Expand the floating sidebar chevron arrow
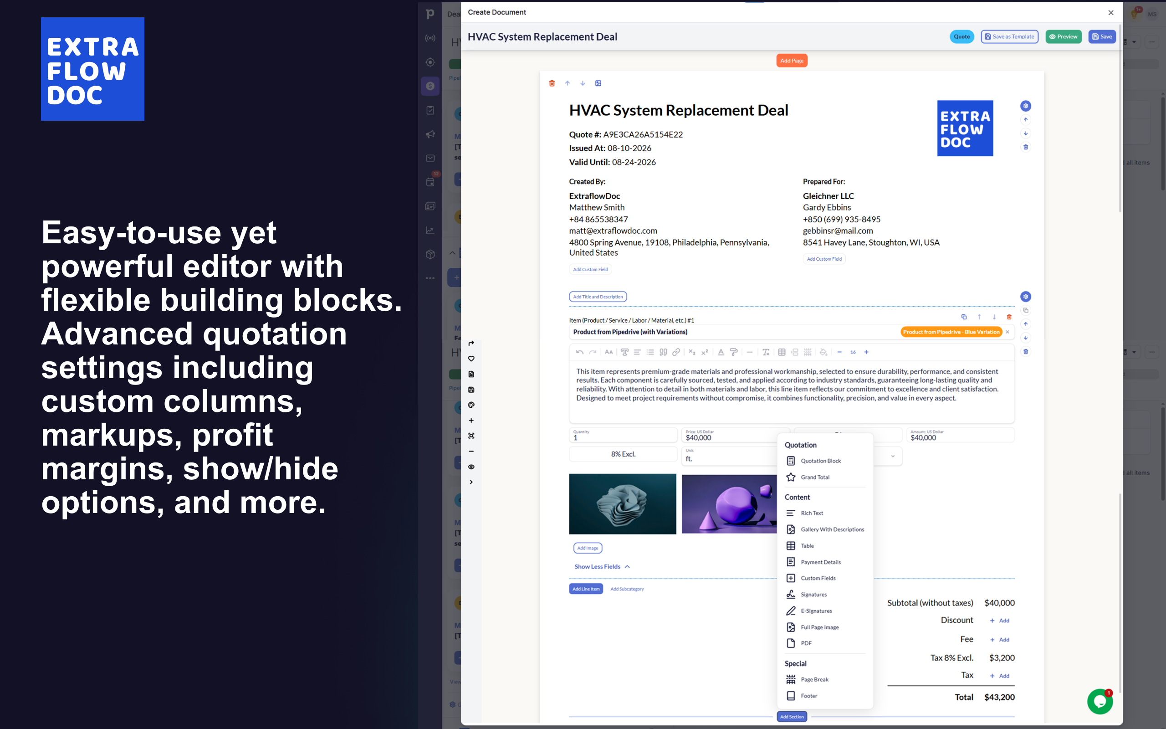 pyautogui.click(x=471, y=482)
